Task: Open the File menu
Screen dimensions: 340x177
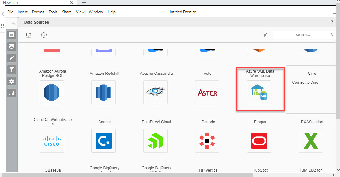Action: [10, 12]
